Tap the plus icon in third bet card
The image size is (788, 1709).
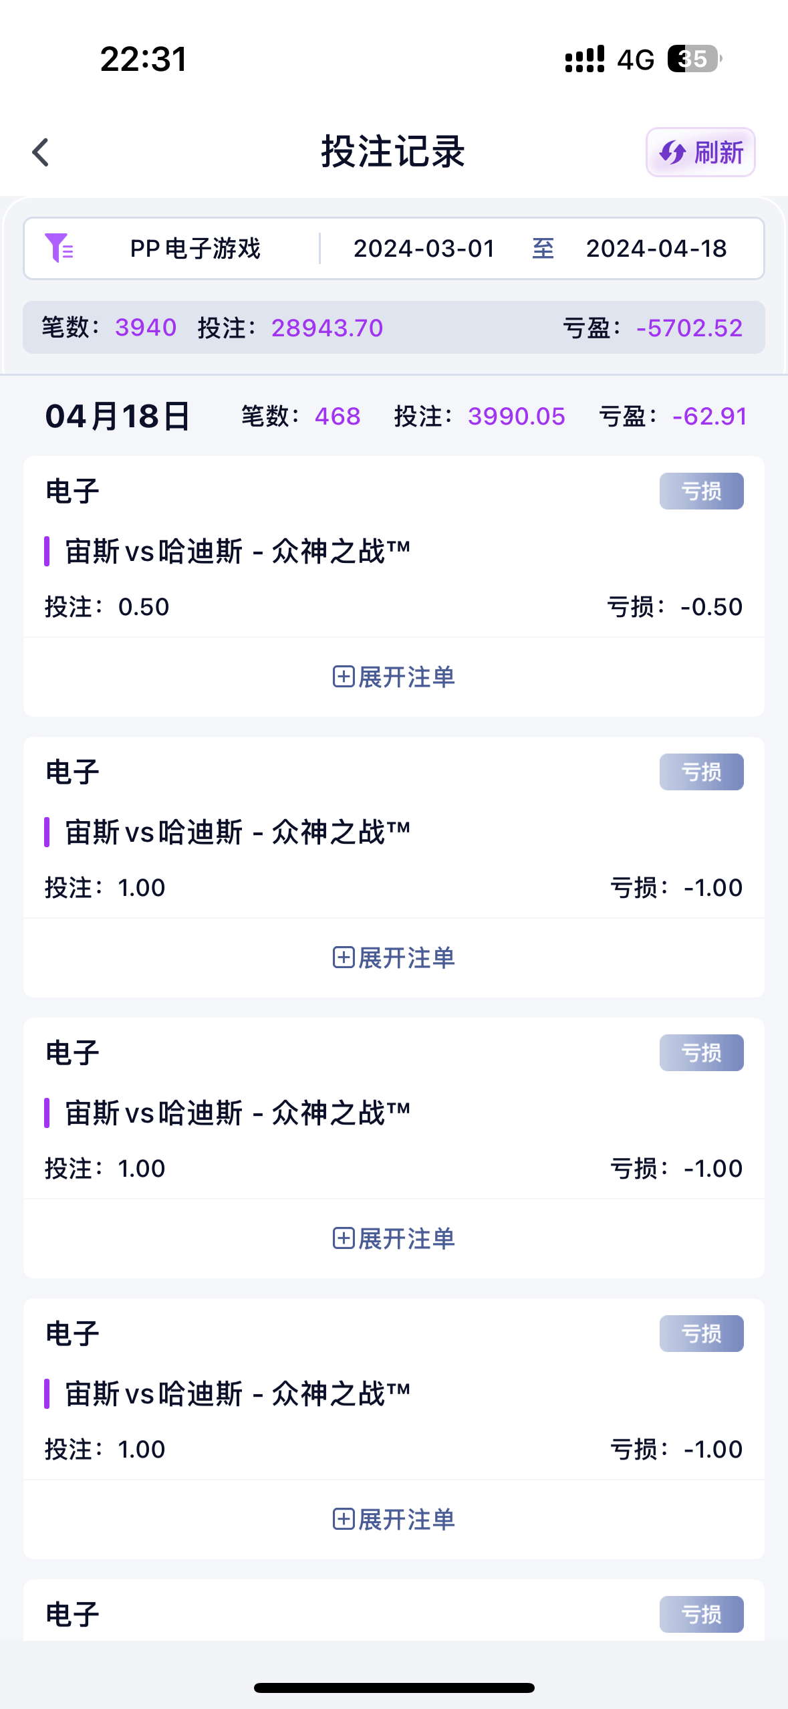[343, 1238]
